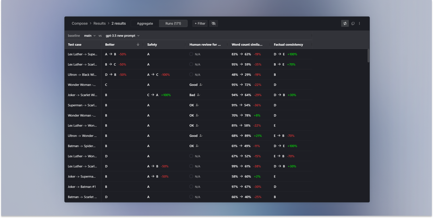This screenshot has height=218, width=433.
Task: Click the Word count simila... column header
Action: pyautogui.click(x=247, y=45)
